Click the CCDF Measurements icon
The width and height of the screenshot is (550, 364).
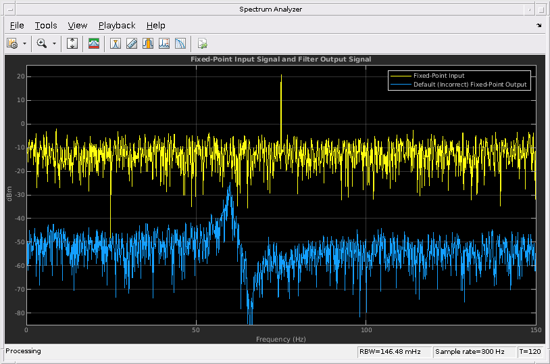pos(180,43)
